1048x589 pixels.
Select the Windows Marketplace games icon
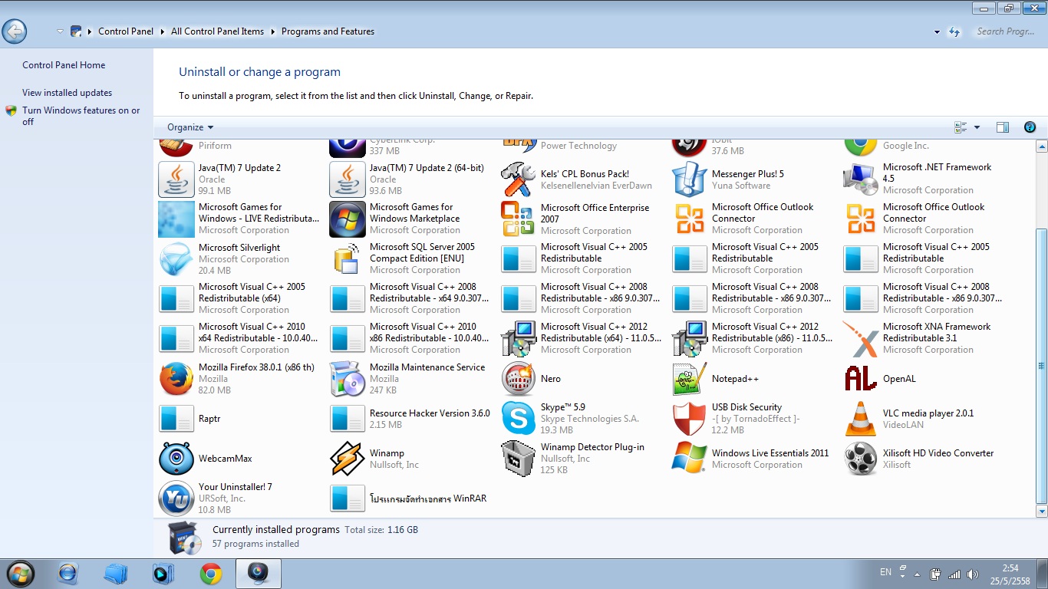[x=348, y=219]
